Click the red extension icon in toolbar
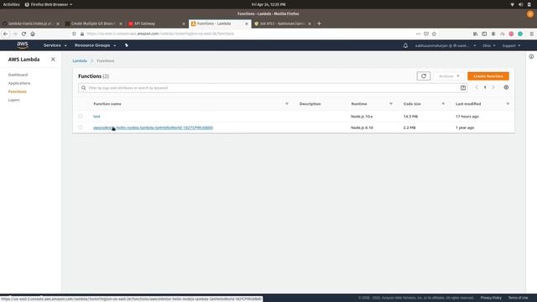Viewport: 537px width, 302px height. tap(511, 34)
